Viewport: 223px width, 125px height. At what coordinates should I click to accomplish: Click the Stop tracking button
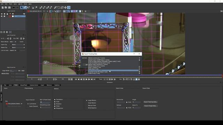coord(110,80)
